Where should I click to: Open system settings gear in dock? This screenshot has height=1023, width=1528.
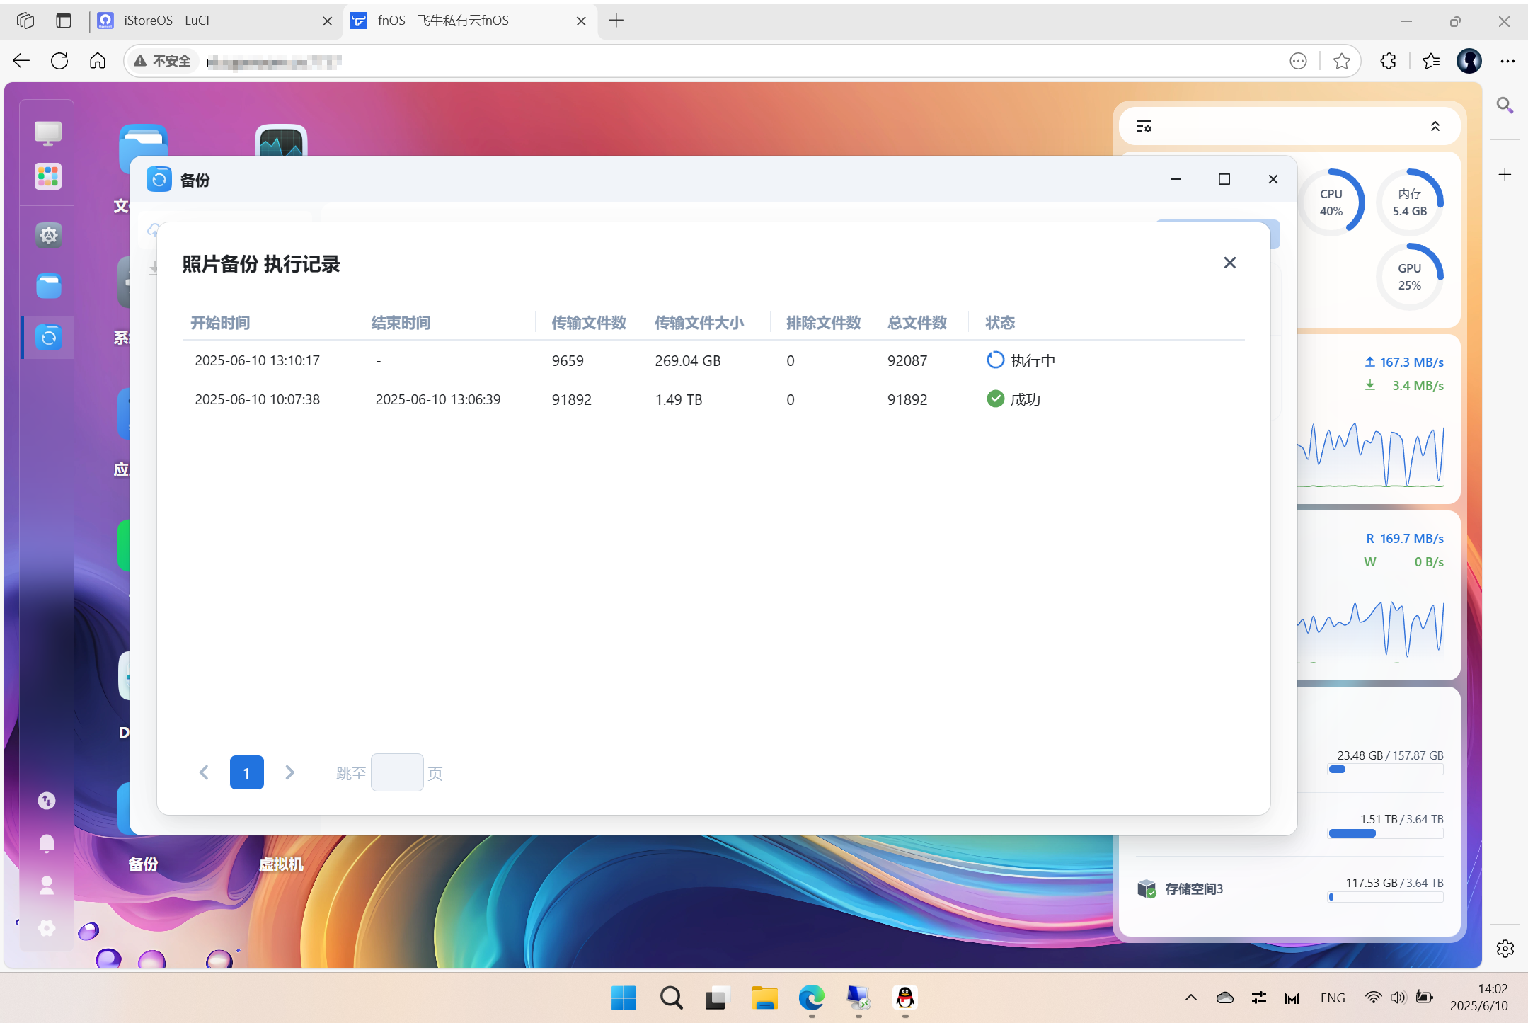coord(48,235)
